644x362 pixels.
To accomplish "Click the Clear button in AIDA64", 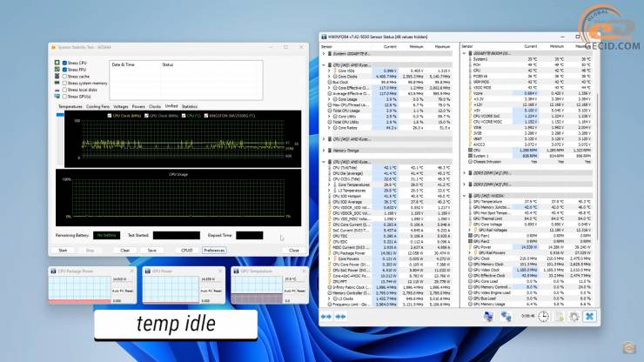I will [x=124, y=251].
